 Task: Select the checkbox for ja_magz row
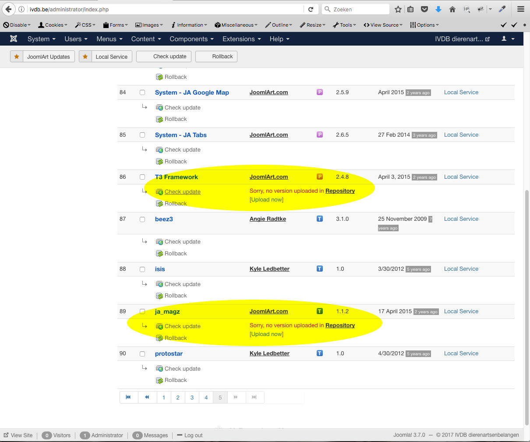142,311
